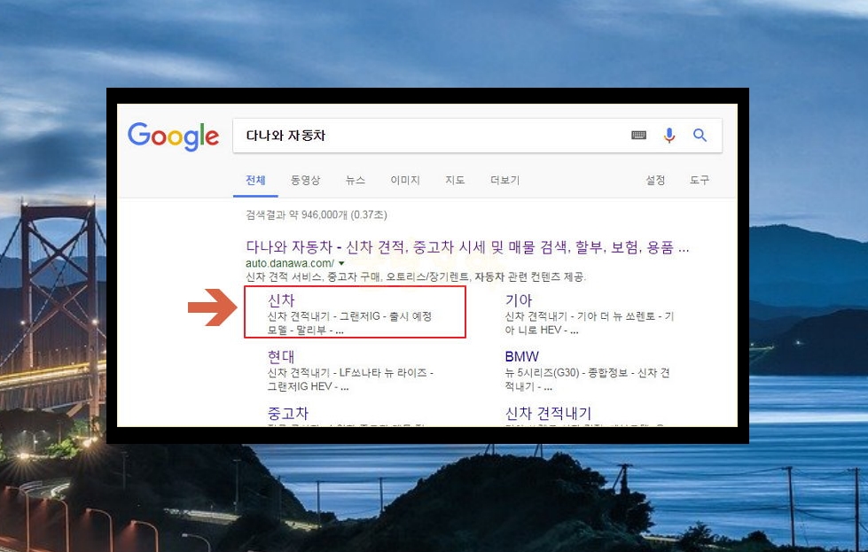Open the 신차 견적내기 sitelink
This screenshot has height=552, width=868.
(x=548, y=413)
